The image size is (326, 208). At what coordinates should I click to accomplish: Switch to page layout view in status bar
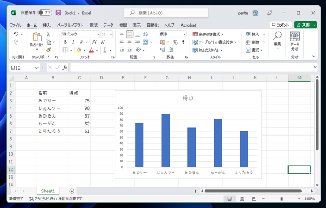(242, 199)
